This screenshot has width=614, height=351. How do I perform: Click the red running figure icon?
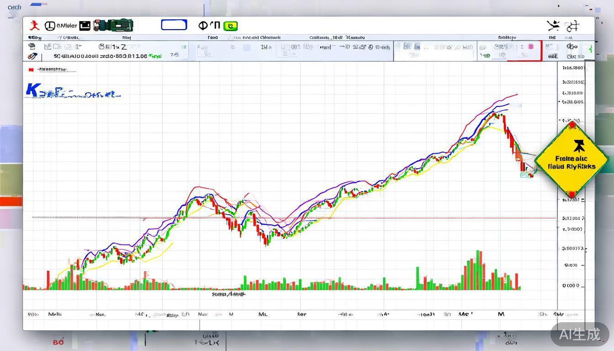[x=34, y=26]
